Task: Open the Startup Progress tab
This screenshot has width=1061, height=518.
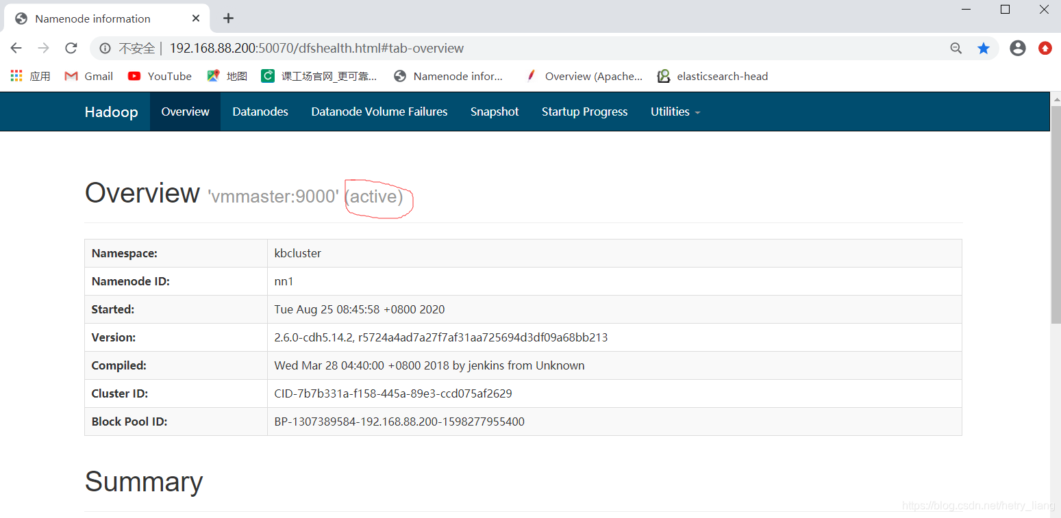Action: (x=584, y=112)
